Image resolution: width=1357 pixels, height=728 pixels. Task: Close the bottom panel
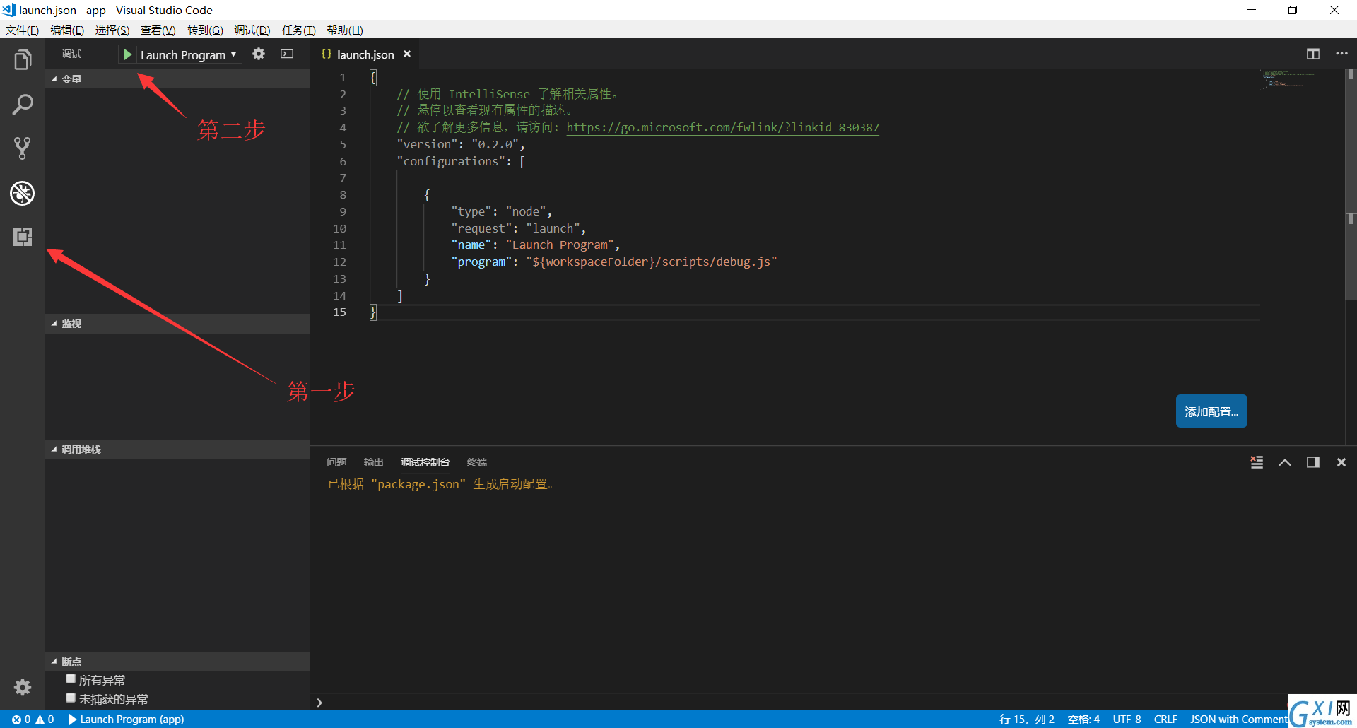[x=1341, y=462]
